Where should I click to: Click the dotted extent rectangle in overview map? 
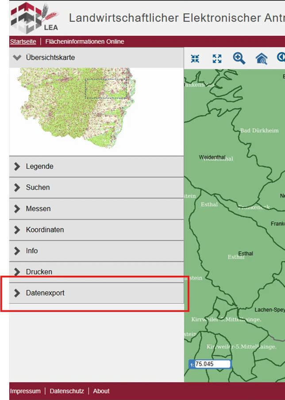(x=106, y=88)
